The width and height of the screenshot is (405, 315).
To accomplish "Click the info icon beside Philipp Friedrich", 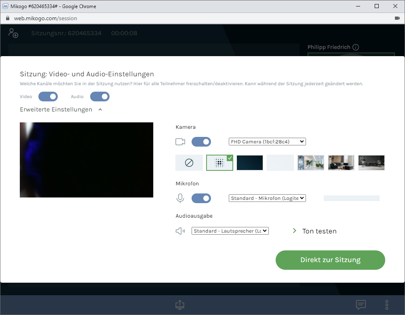I will pyautogui.click(x=356, y=47).
